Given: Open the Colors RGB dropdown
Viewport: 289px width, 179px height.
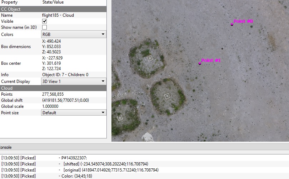Looking at the screenshot, I should [74, 35].
